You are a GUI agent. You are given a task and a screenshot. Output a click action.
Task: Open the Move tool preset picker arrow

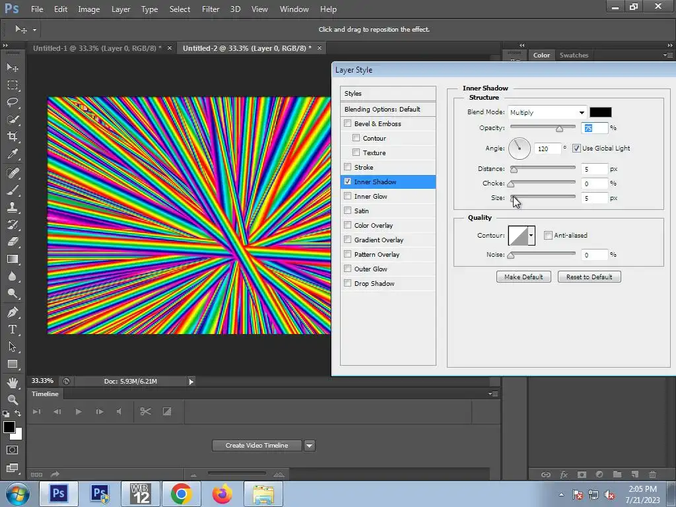[34, 30]
